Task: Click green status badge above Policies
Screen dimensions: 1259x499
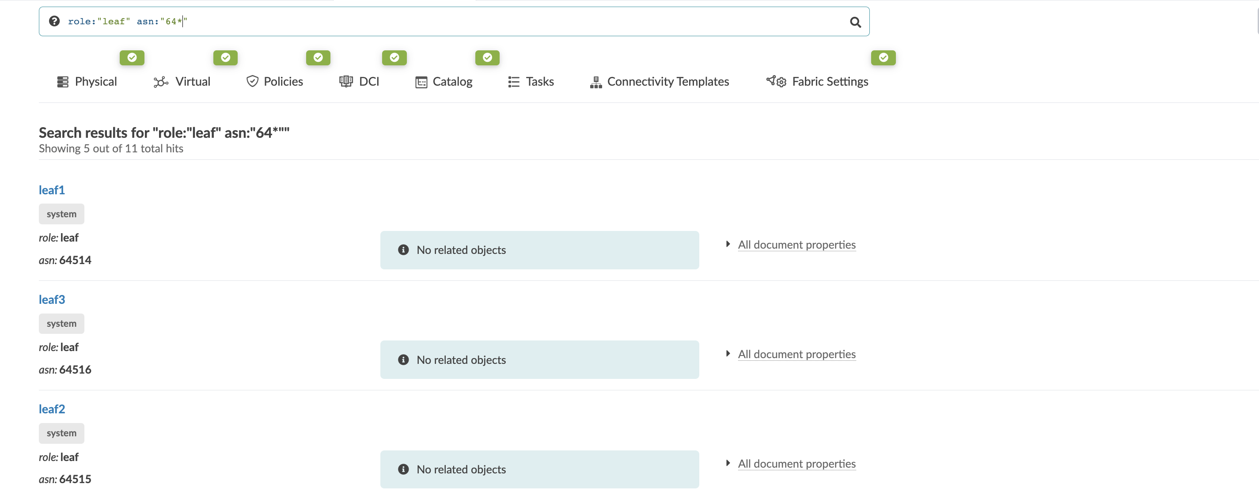Action: 318,58
